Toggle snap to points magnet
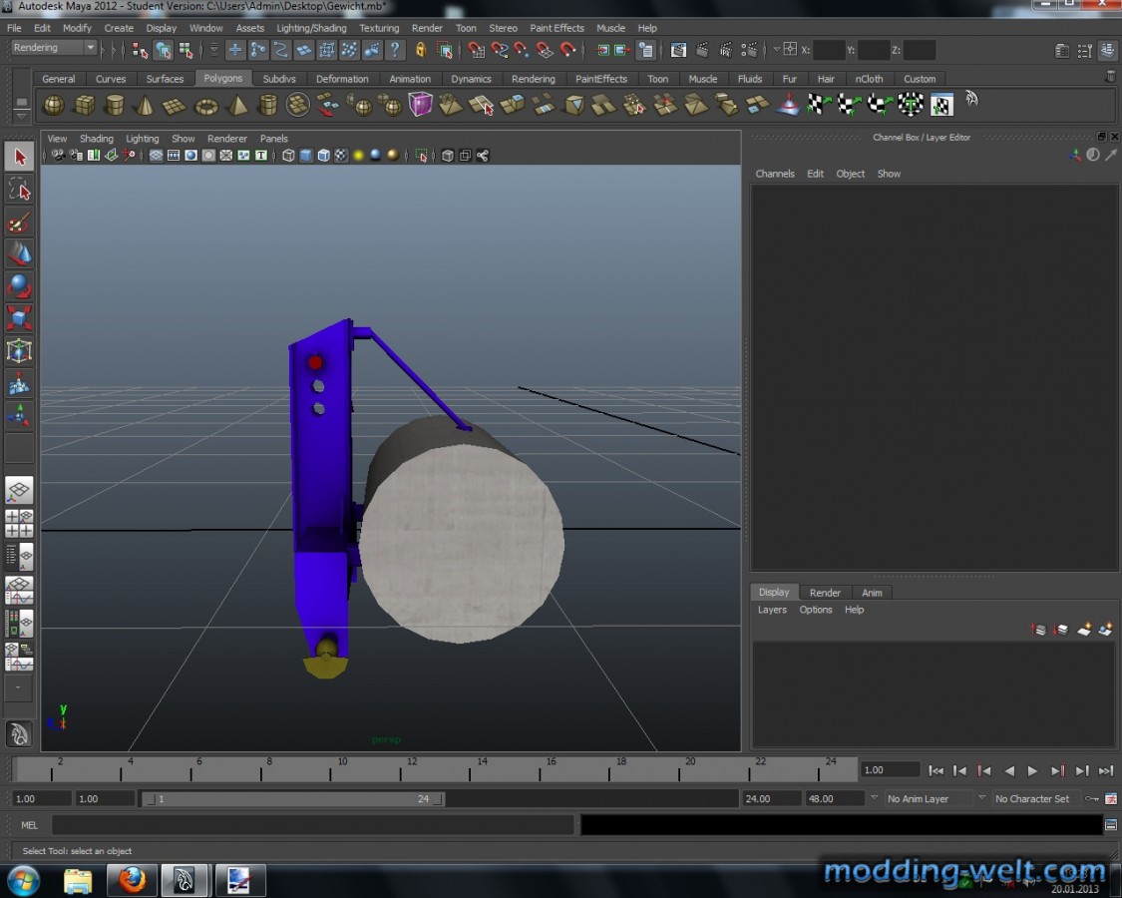 coord(522,50)
